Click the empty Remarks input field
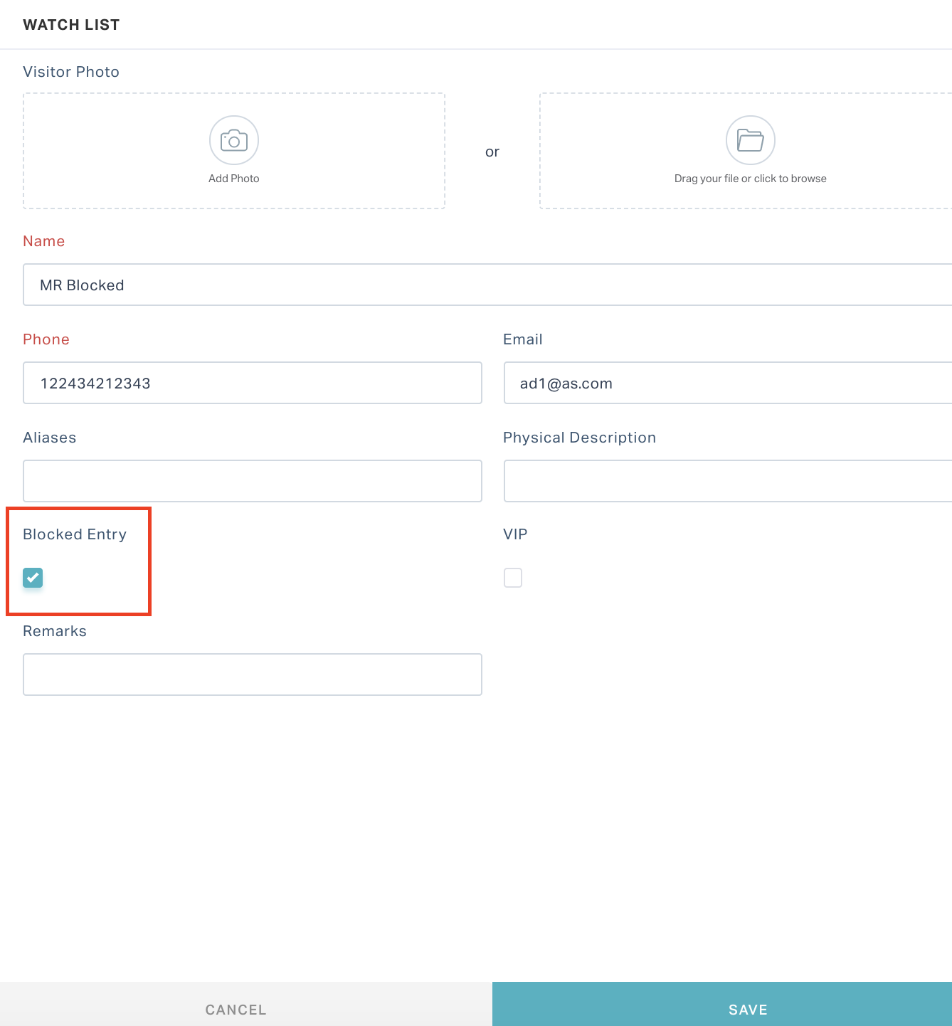Screen dimensions: 952x1026 pos(253,675)
